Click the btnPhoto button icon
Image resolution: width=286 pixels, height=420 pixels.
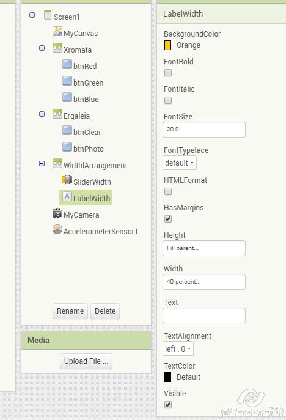(67, 147)
